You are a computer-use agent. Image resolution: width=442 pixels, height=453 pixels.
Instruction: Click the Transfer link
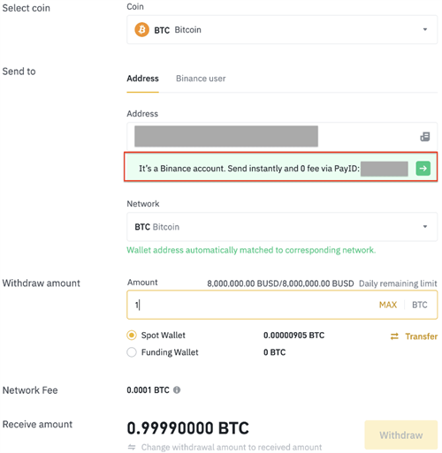(x=422, y=336)
